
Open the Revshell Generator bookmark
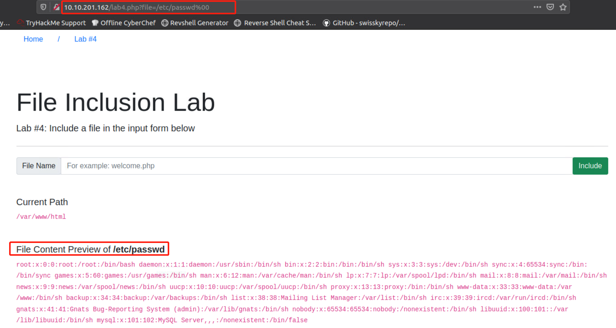pyautogui.click(x=195, y=23)
